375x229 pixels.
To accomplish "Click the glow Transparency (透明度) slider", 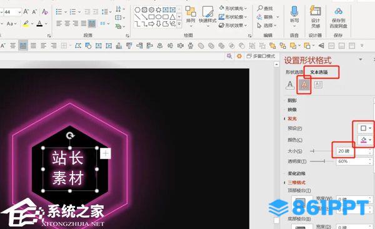I will 322,162.
